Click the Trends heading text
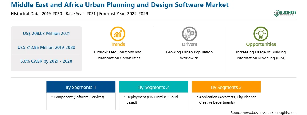Screen dimensions: 307x115 pyautogui.click(x=118, y=44)
